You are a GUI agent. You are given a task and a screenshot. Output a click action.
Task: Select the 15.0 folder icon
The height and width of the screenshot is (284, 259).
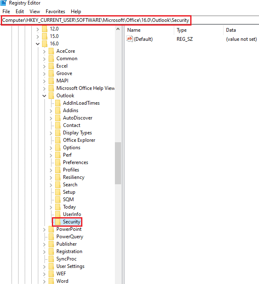tap(45, 36)
